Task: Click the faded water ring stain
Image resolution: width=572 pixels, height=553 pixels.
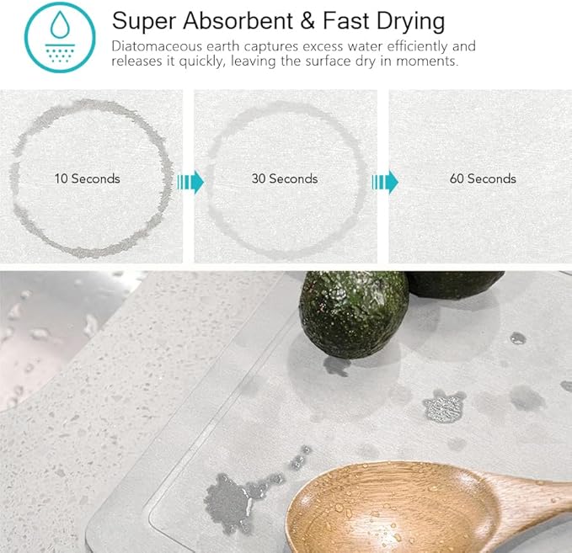Action: (x=286, y=180)
